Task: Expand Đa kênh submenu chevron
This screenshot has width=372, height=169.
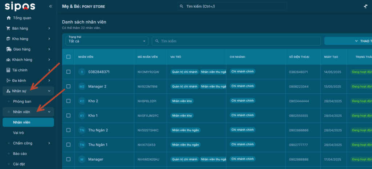Action: [49, 81]
